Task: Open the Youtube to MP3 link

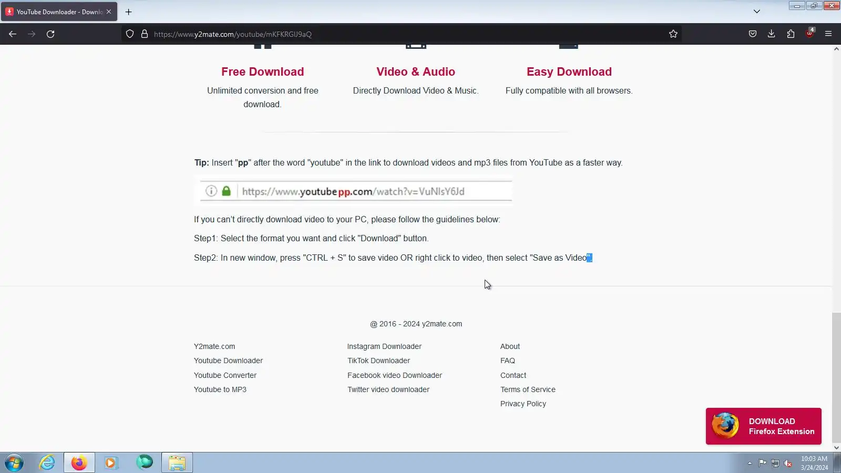Action: (220, 389)
